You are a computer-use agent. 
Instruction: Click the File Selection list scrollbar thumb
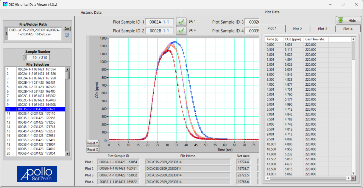(67, 75)
